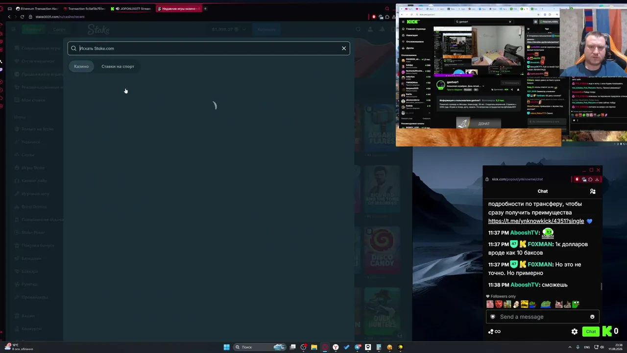Show hidden system tray icons
The width and height of the screenshot is (627, 353).
(x=570, y=347)
